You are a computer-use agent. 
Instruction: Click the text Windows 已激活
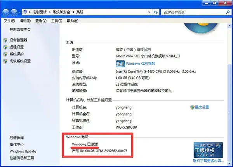pyautogui.click(x=85, y=144)
